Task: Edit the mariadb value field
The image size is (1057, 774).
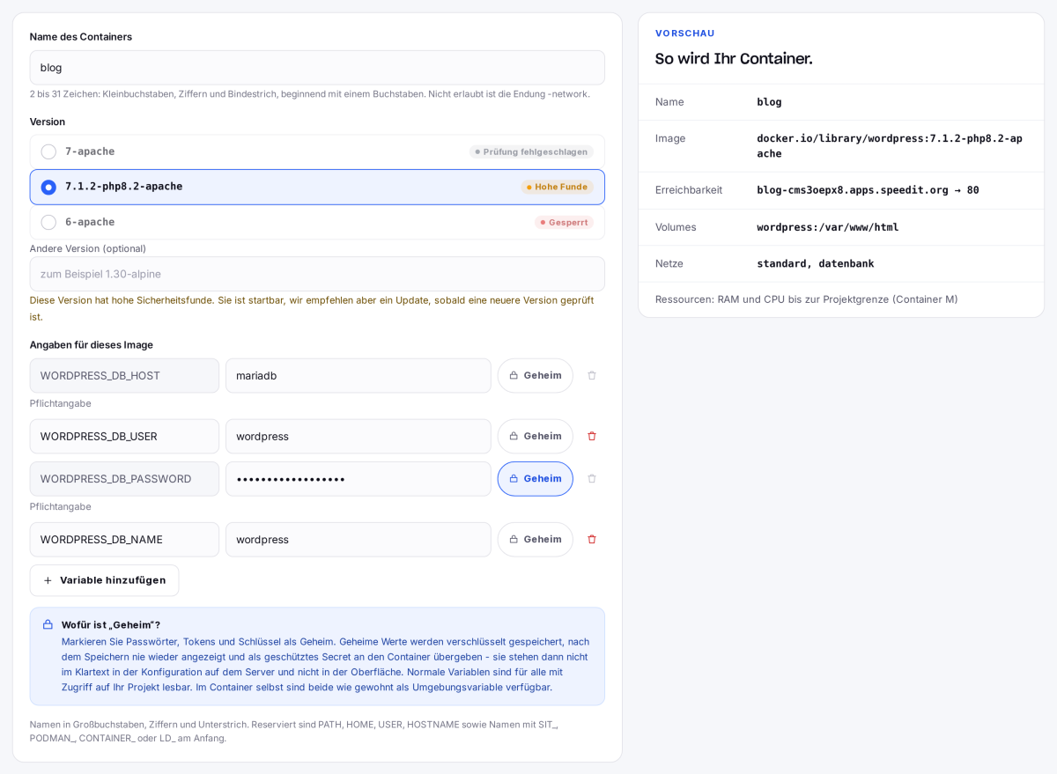Action: click(x=358, y=375)
